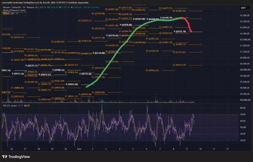Viewport: 253px width, 162px height.
Task: Click the S2 (58234.01) support label
Action: pyautogui.click(x=18, y=97)
